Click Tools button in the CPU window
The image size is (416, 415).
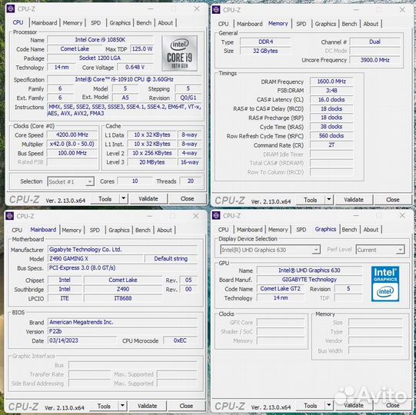[105, 198]
